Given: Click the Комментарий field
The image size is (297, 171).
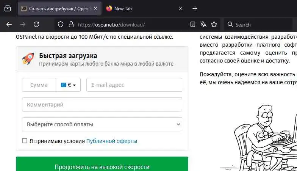Looking at the screenshot, I should (x=102, y=105).
